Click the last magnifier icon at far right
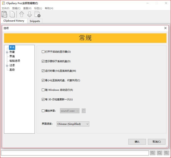This screenshot has height=158, width=171. 166,153
